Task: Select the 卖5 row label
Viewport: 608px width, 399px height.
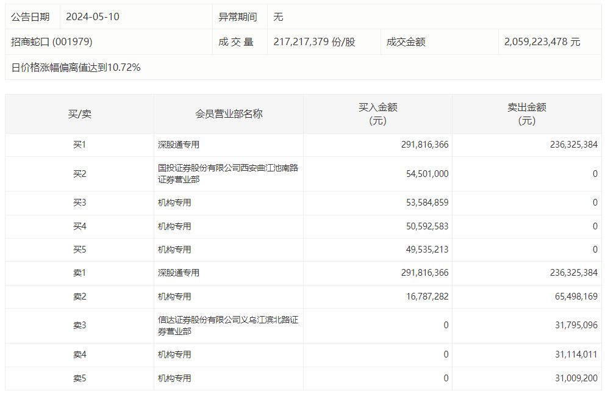Action: point(79,378)
